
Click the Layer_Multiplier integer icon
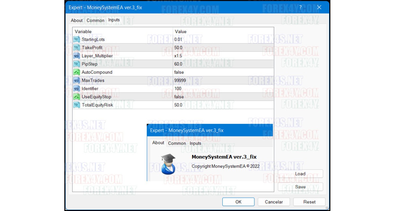click(76, 56)
